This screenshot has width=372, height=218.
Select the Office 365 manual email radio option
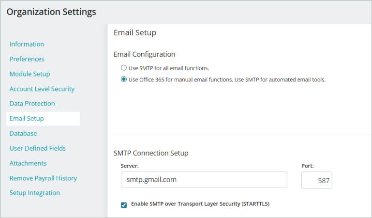coord(124,79)
